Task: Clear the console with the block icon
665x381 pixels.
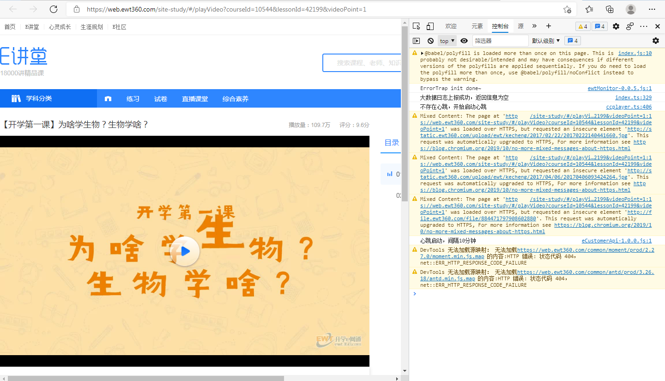Action: click(430, 41)
